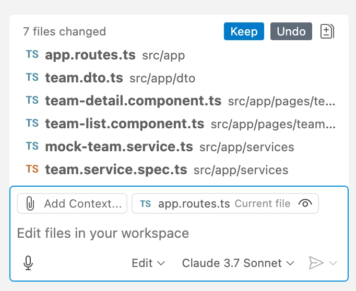The height and width of the screenshot is (291, 356).
Task: Open app.routes.ts in the changed files list
Action: pos(179,55)
